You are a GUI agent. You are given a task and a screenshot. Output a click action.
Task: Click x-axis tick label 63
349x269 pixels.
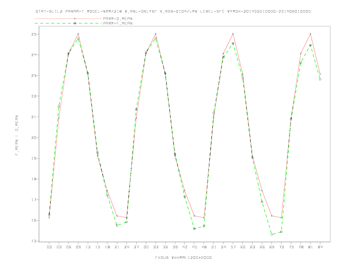point(252,247)
